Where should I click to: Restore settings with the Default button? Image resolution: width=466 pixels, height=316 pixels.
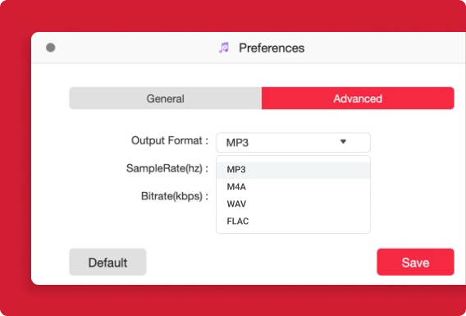107,262
